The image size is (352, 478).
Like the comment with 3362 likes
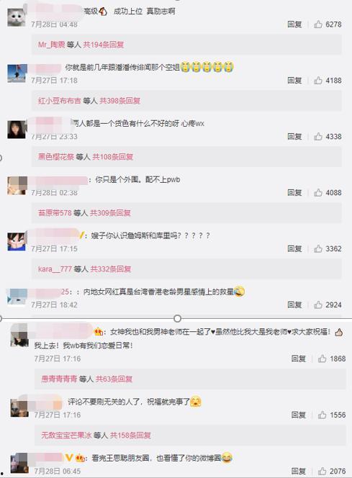[x=318, y=248]
